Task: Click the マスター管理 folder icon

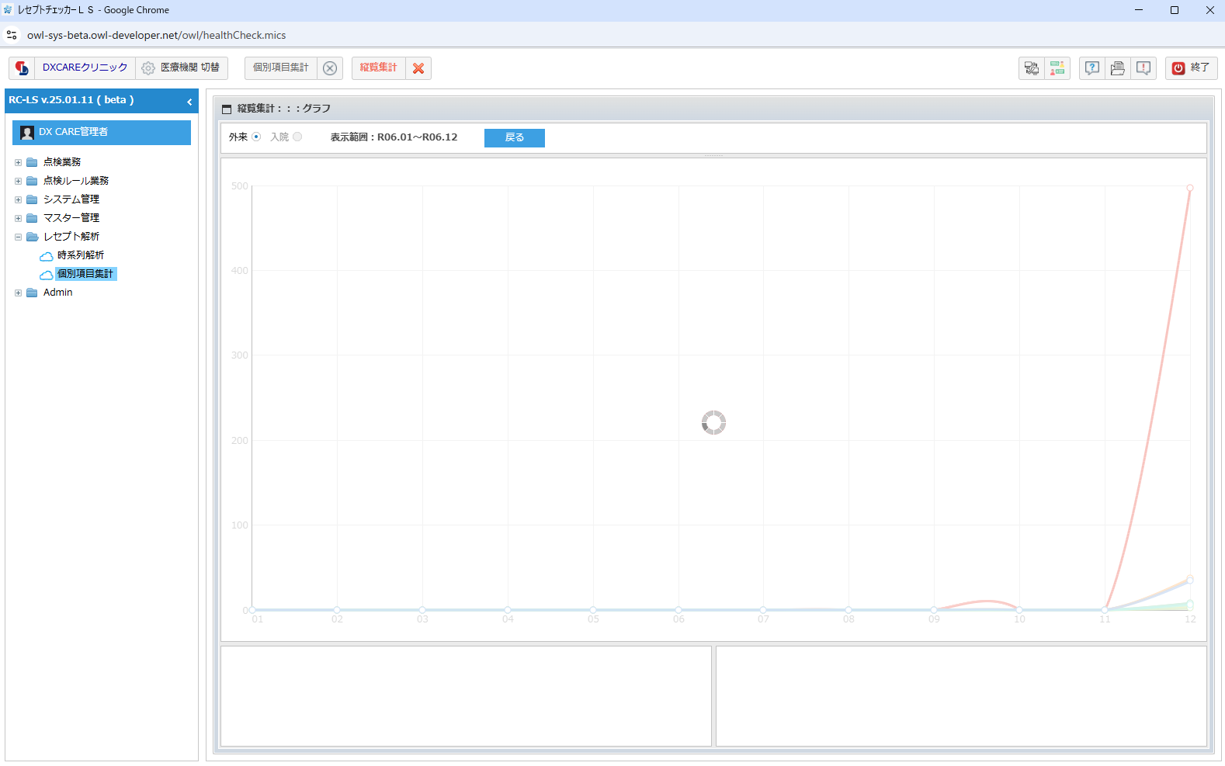Action: pyautogui.click(x=32, y=218)
